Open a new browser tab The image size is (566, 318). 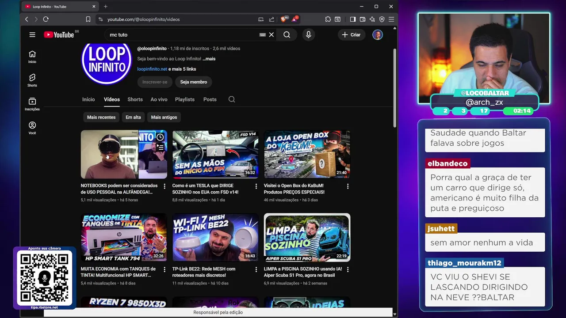105,7
